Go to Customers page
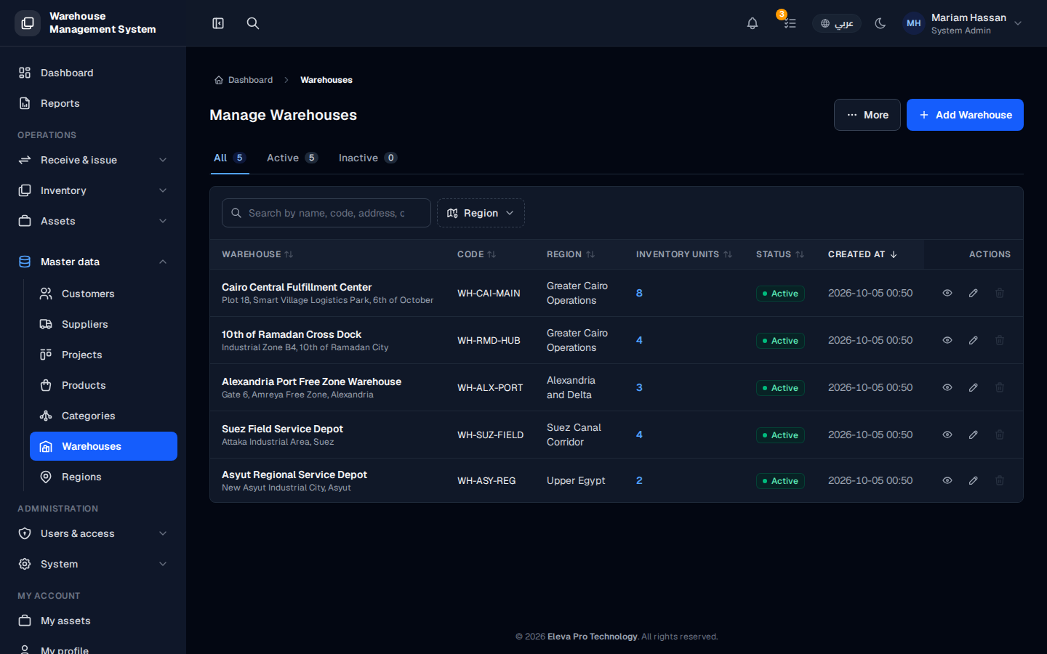This screenshot has height=654, width=1047. point(103,294)
